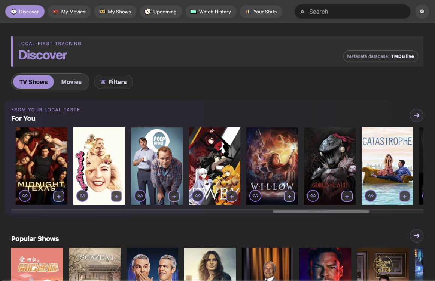Screen dimensions: 435x281
Task: Open the Filters panel
Action: coord(113,82)
